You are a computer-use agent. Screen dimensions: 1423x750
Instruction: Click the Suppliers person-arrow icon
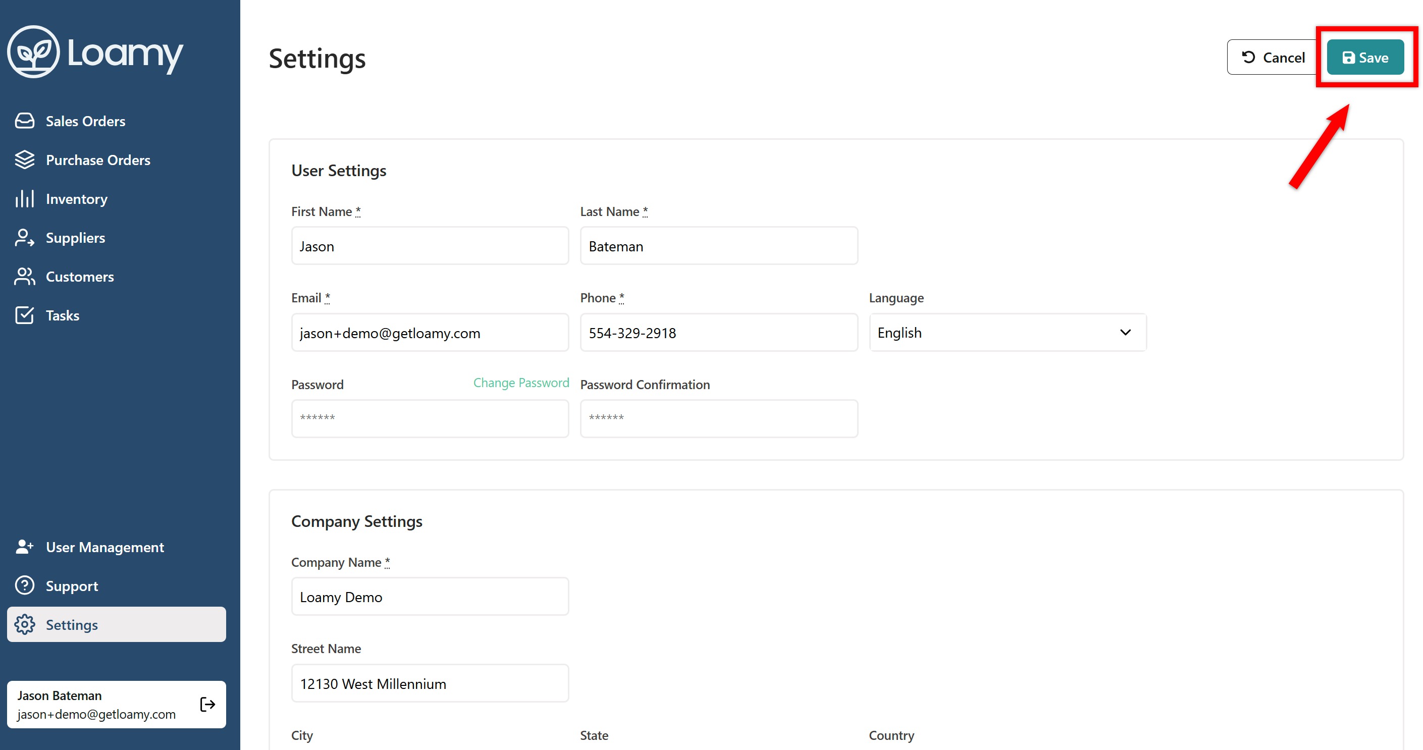pyautogui.click(x=25, y=238)
